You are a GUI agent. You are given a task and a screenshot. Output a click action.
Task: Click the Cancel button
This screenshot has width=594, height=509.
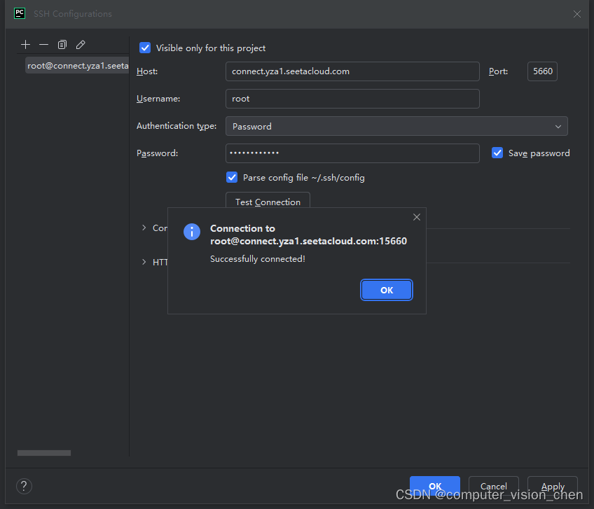(494, 485)
